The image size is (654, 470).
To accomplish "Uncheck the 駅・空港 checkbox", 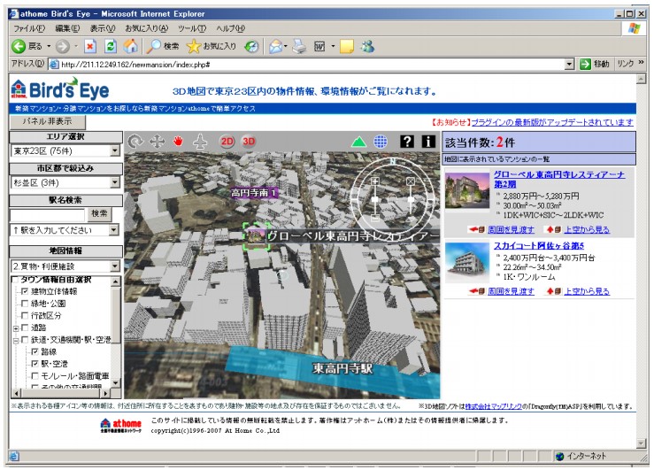I will click(x=35, y=364).
